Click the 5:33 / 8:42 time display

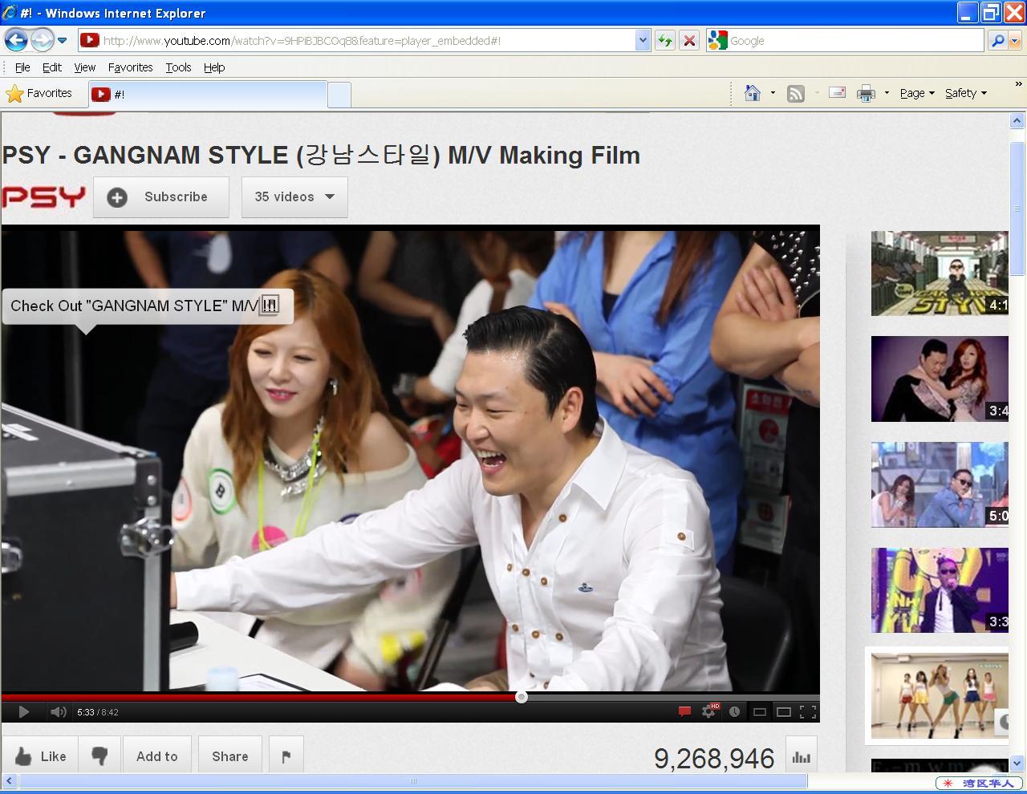[98, 712]
